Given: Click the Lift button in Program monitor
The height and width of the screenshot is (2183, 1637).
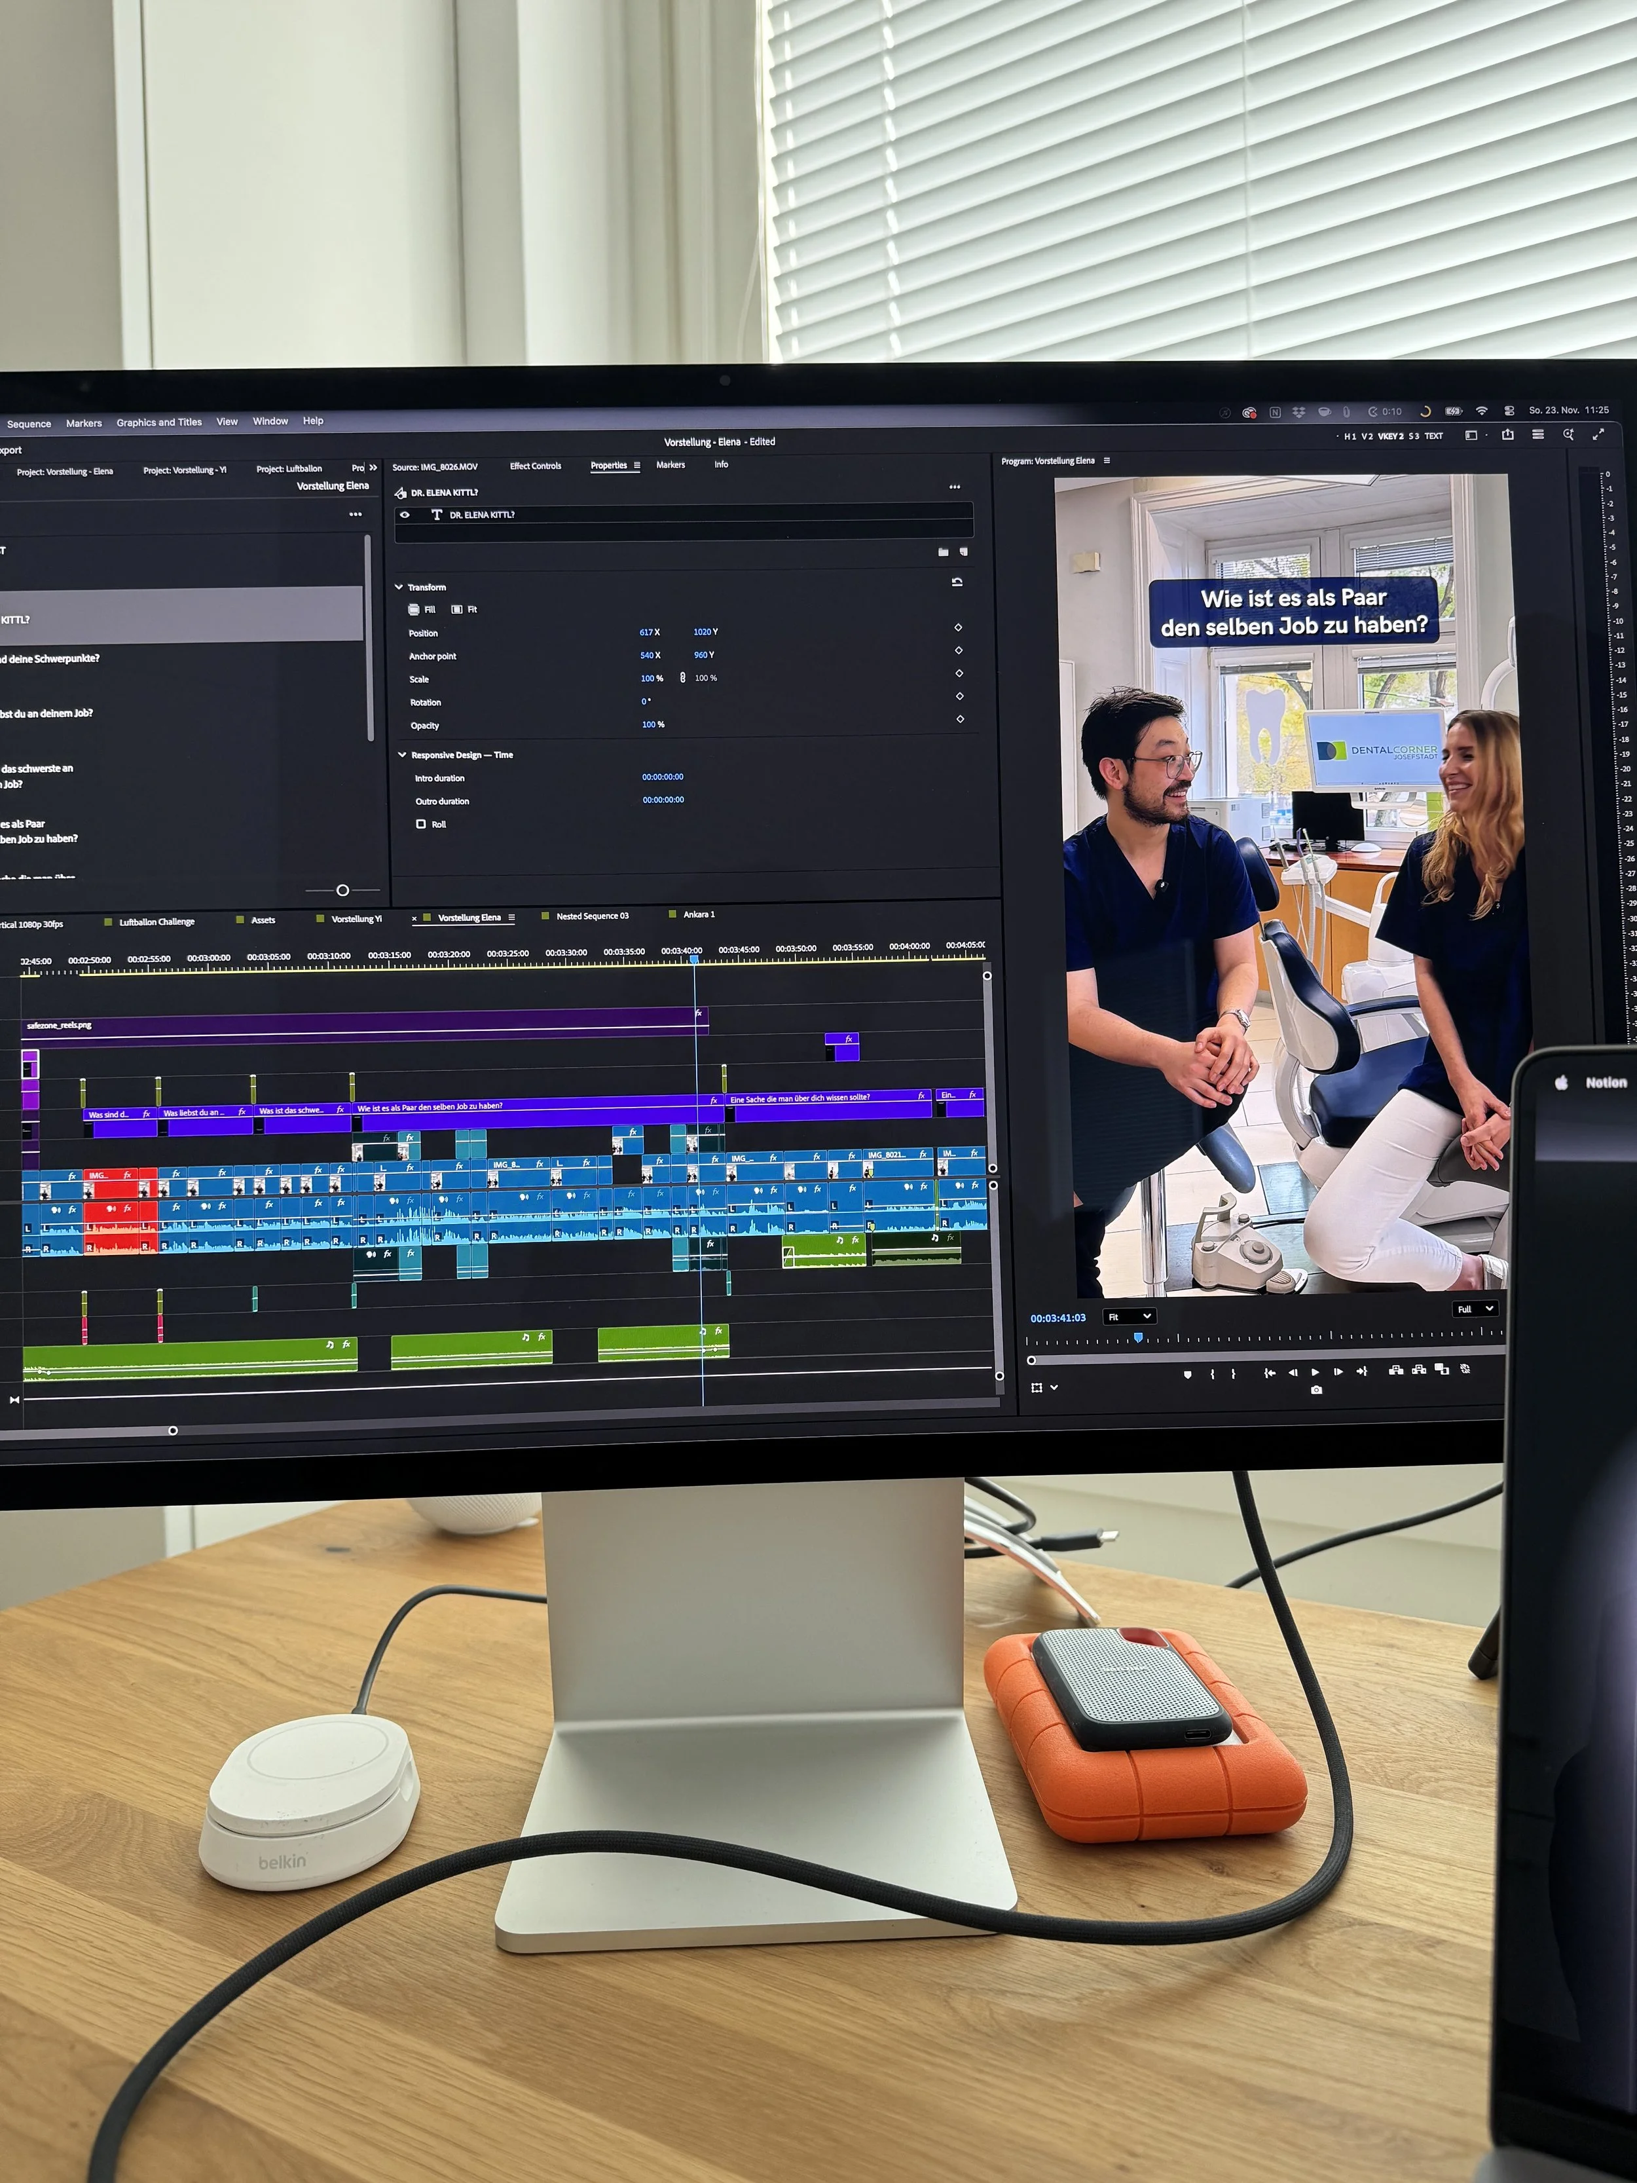Looking at the screenshot, I should [1395, 1370].
